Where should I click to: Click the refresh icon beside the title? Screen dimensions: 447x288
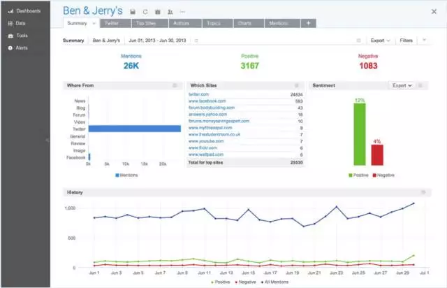point(145,12)
